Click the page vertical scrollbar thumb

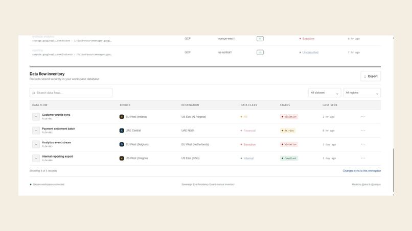point(393,170)
